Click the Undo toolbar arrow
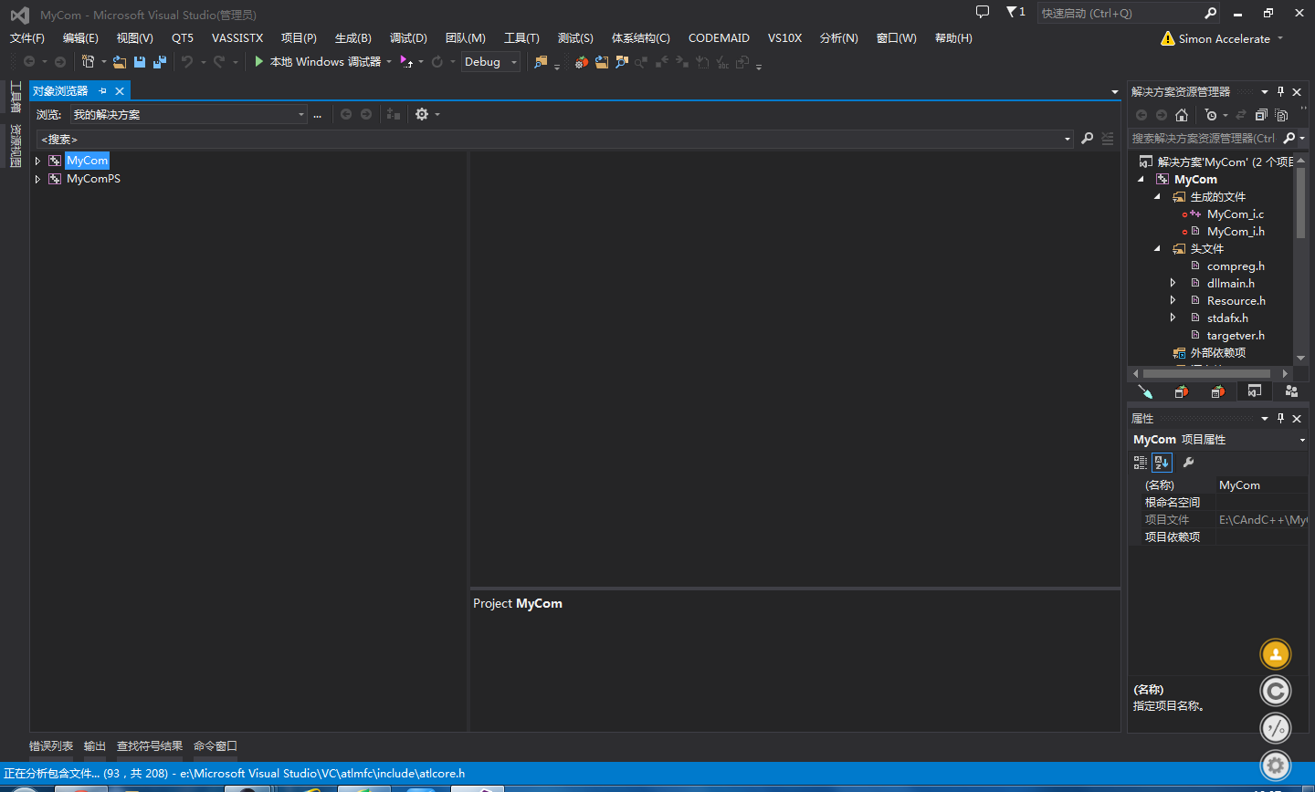 coord(187,62)
